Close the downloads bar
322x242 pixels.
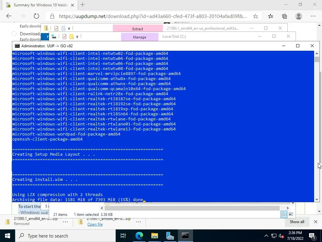316,222
